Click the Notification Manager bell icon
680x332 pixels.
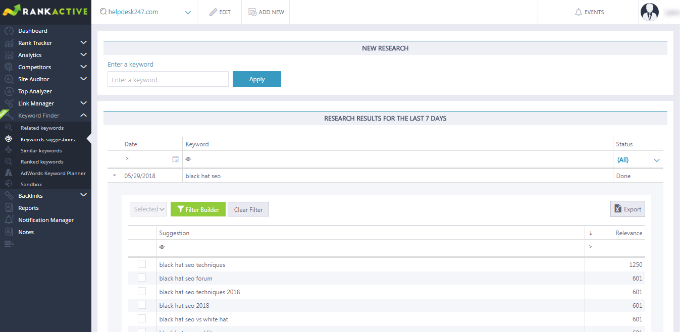pyautogui.click(x=9, y=220)
